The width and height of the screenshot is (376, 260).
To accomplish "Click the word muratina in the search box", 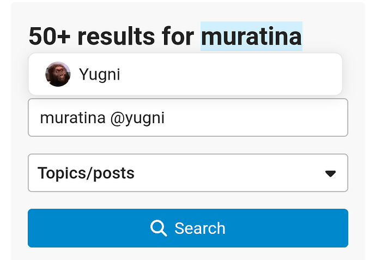I will pos(72,118).
